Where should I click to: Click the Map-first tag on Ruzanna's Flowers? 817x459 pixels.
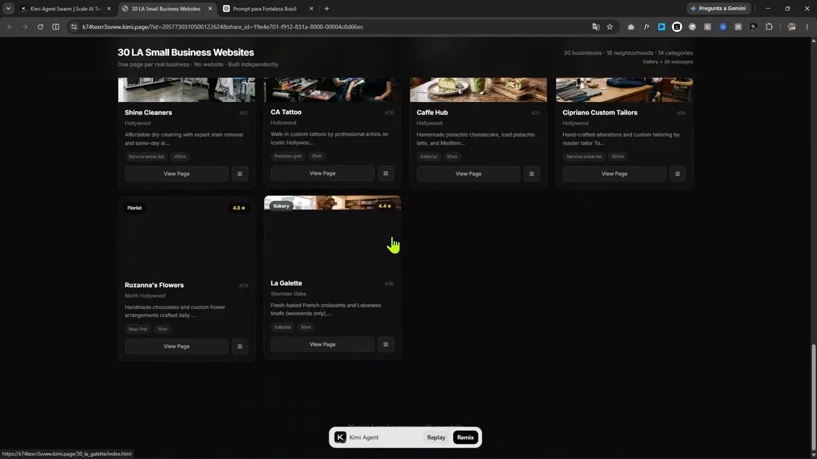[138, 329]
